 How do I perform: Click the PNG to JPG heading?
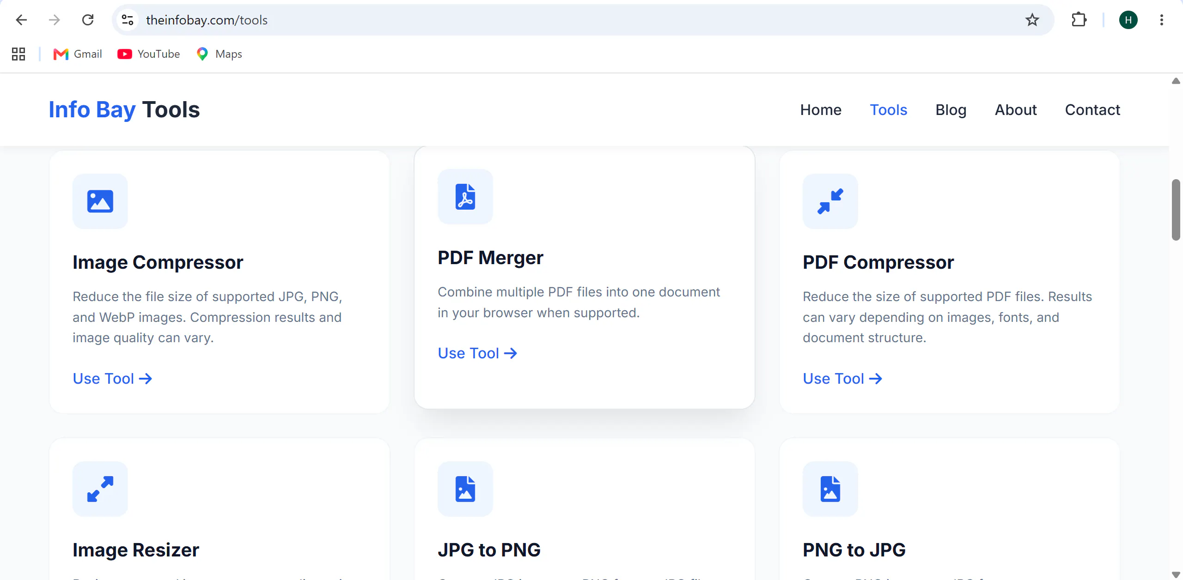tap(854, 550)
